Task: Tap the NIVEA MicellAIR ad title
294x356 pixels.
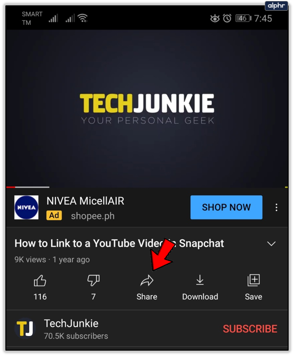Action: (x=86, y=201)
